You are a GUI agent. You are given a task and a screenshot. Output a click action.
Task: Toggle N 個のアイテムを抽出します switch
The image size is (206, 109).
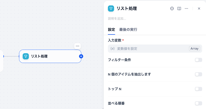198,74
